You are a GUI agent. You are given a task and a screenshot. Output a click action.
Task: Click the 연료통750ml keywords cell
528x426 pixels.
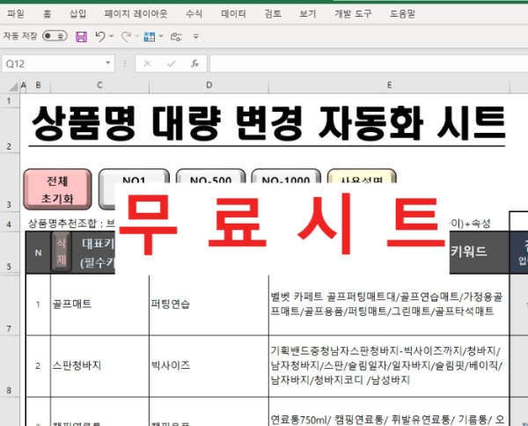point(389,412)
